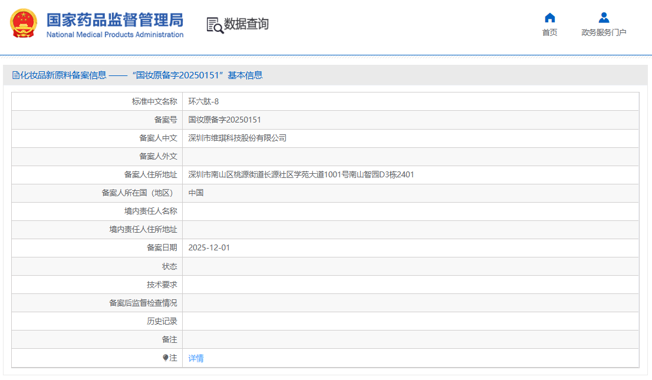
Task: Click the 备案人住所地址 address value
Action: (301, 174)
